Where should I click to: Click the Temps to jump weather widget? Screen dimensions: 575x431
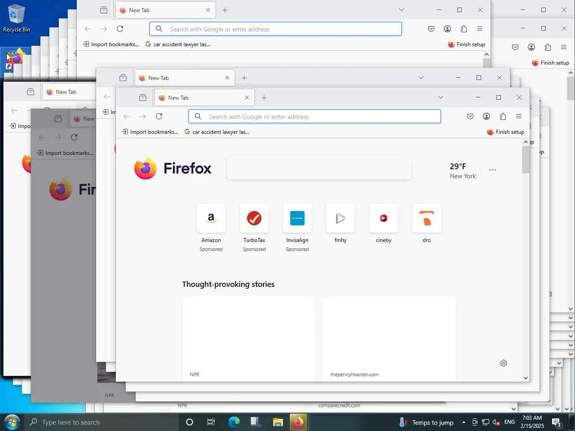(426, 422)
